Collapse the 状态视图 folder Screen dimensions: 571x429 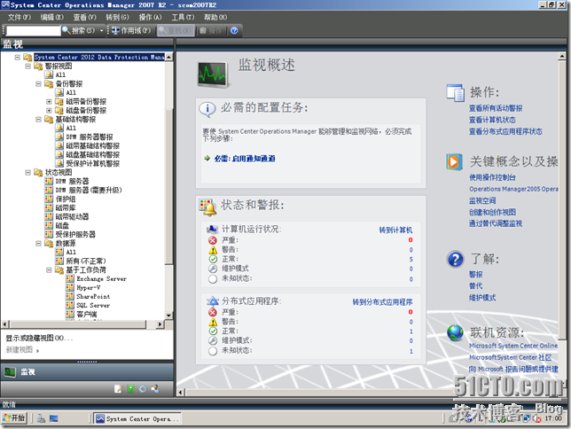[27, 172]
